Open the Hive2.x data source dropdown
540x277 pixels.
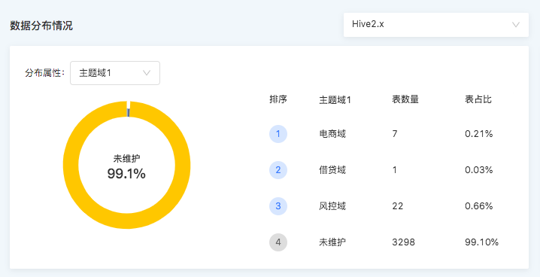pos(436,25)
